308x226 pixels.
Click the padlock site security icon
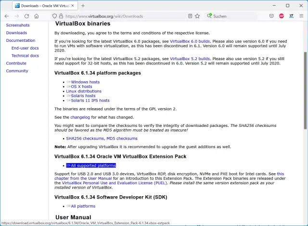pyautogui.click(x=61, y=16)
